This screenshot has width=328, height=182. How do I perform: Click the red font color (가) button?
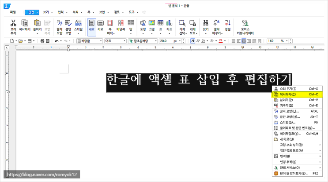coord(220,41)
